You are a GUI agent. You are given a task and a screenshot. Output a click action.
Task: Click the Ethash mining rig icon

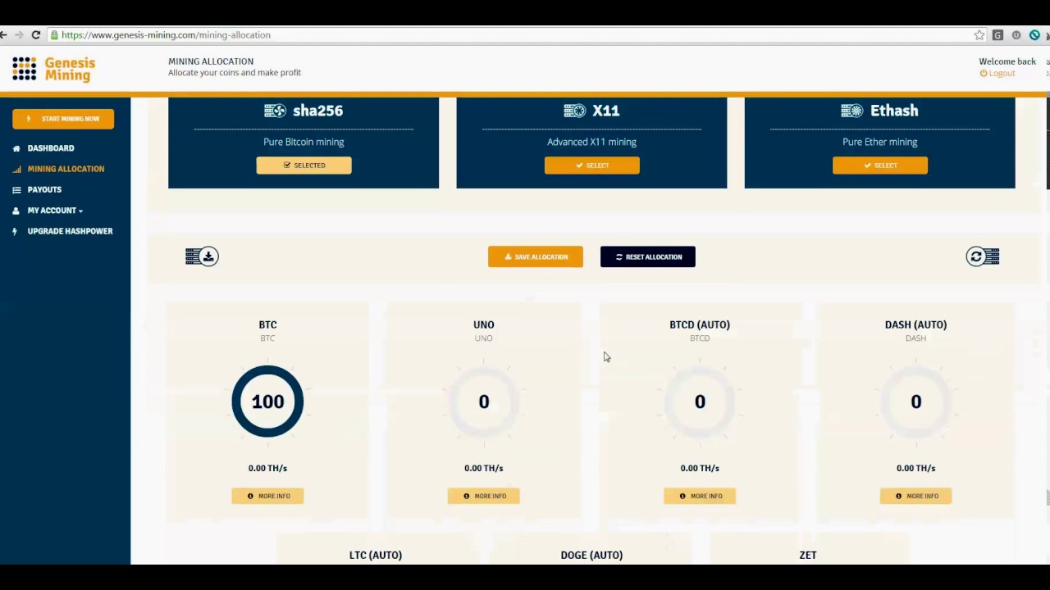click(852, 111)
